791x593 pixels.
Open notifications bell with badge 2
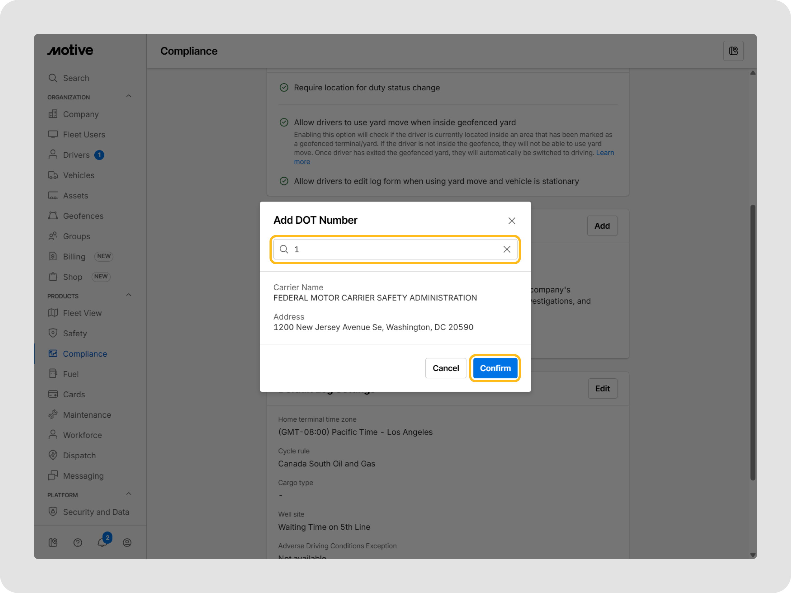tap(102, 543)
